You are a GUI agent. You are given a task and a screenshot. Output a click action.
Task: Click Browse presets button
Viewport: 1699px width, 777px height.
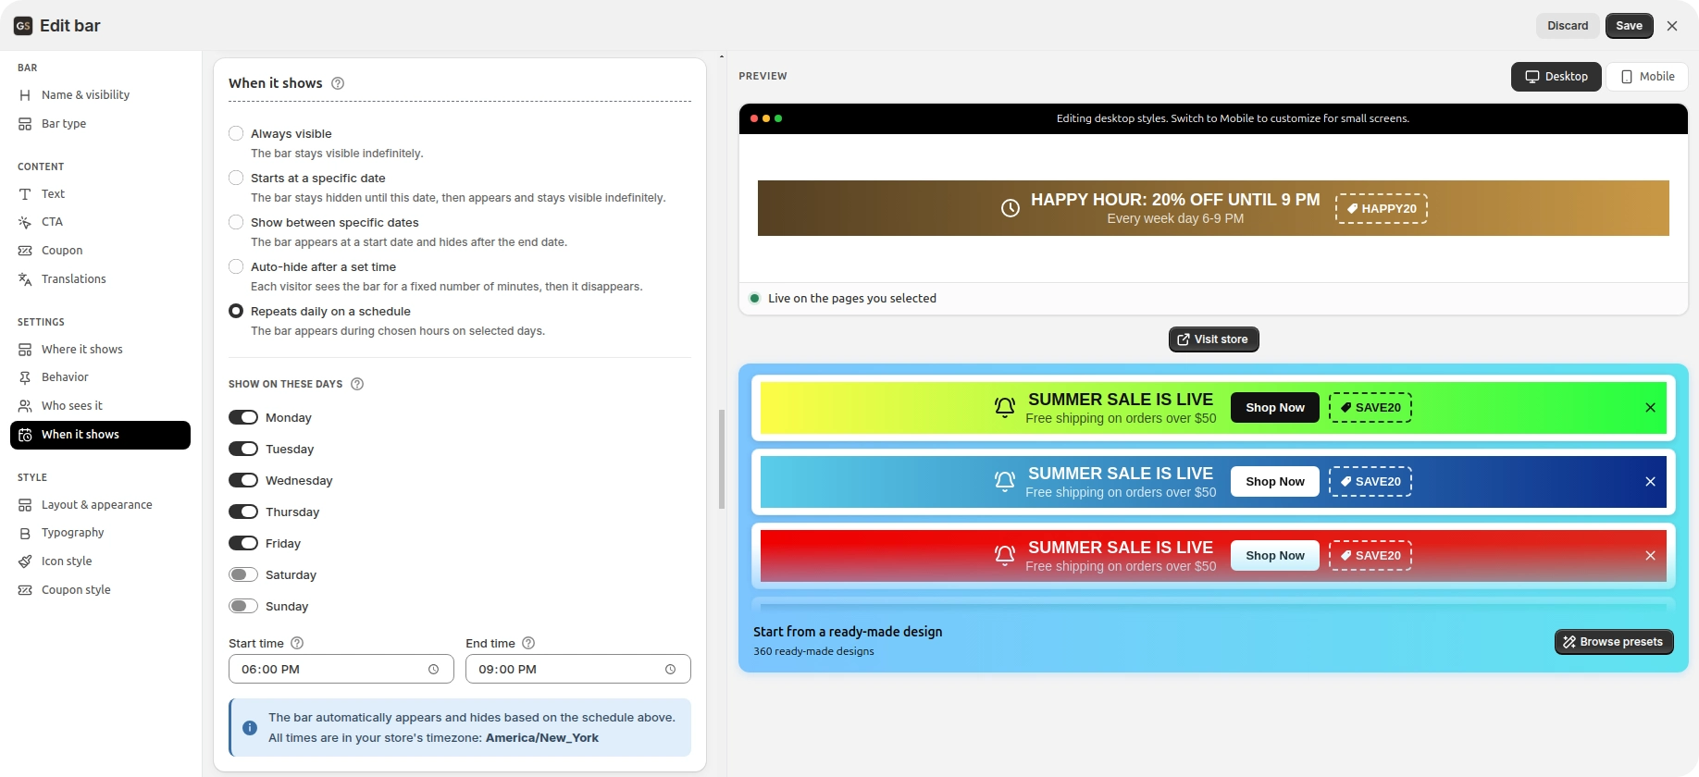(1613, 642)
